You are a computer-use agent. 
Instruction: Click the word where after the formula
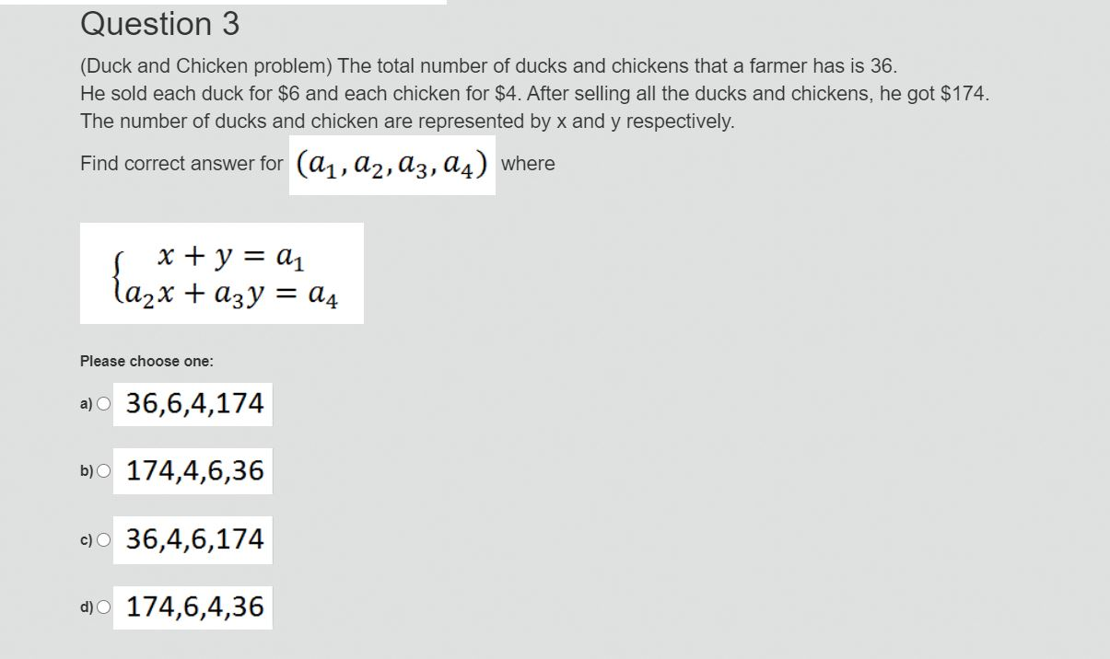pyautogui.click(x=530, y=163)
